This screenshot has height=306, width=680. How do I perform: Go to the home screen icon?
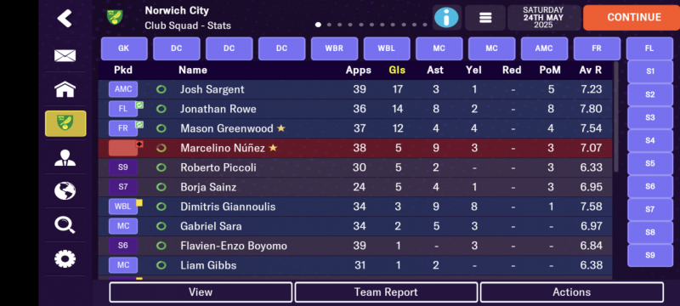(65, 90)
